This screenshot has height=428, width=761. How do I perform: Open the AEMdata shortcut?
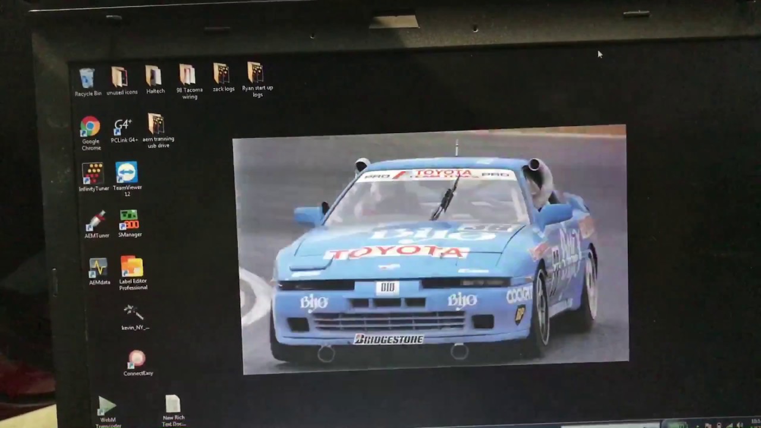click(x=99, y=272)
